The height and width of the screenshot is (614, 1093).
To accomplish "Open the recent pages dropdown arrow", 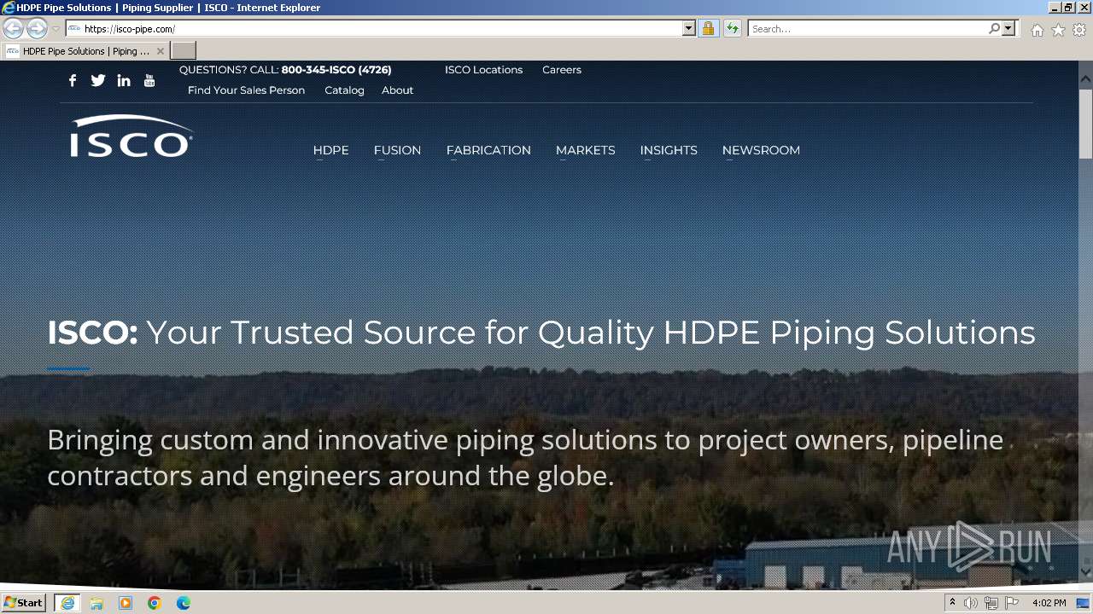I will 56,29.
